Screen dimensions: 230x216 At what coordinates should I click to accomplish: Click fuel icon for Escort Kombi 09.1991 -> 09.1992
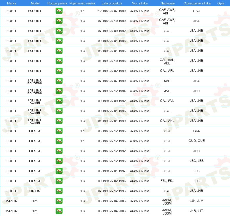59,101
